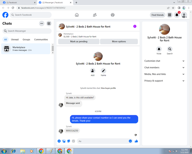Open the Home feed icon
Screen dimensions: 192x154
(x=77, y=15)
